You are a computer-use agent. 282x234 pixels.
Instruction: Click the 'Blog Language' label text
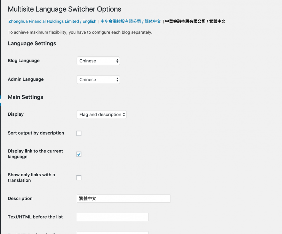pos(24,61)
